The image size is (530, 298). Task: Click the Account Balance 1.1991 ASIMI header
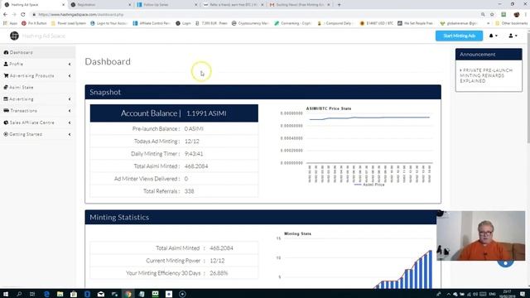pos(174,113)
